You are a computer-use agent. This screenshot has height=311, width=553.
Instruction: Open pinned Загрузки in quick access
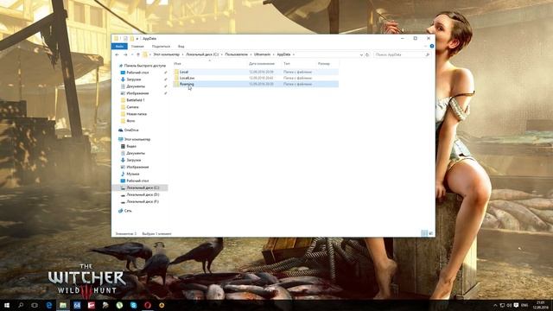pos(134,79)
